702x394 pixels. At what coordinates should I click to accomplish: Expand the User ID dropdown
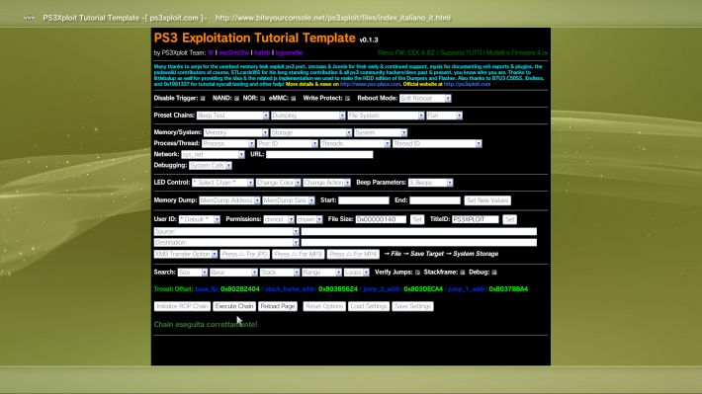(200, 219)
